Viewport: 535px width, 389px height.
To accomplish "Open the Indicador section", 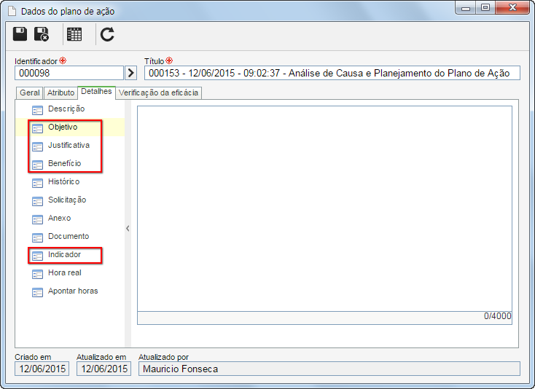I will tap(64, 254).
